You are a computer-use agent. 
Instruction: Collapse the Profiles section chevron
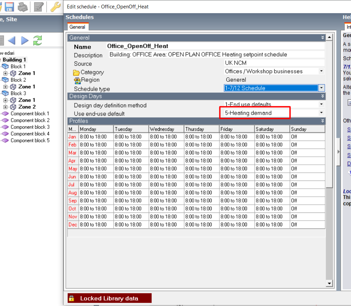[322, 121]
